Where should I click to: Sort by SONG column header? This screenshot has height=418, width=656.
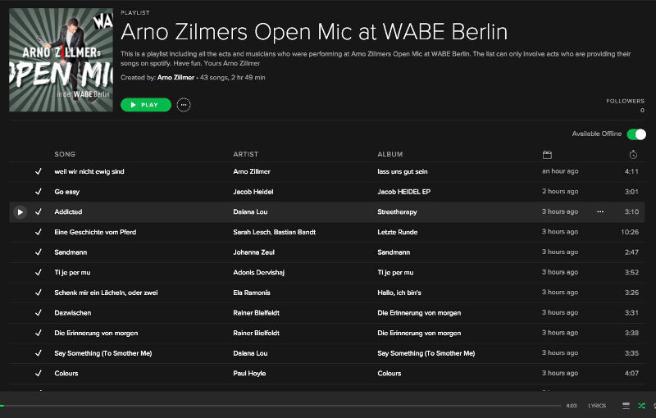[65, 154]
